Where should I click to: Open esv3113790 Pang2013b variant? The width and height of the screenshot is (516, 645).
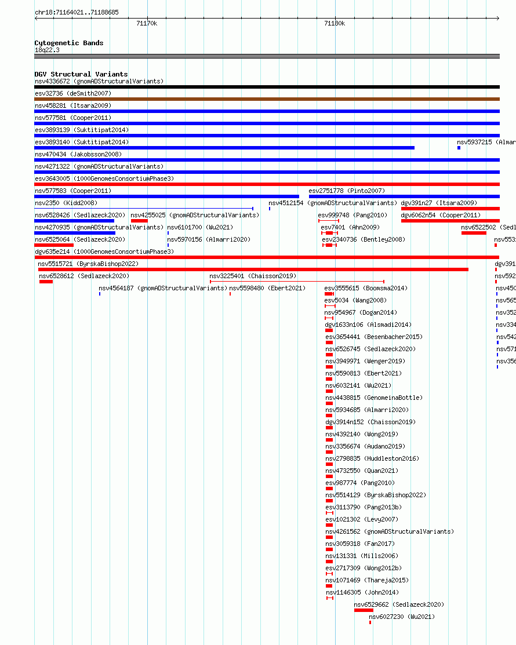329,513
